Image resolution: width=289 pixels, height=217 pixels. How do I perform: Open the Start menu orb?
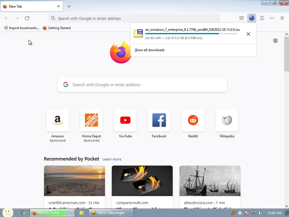coord(8,213)
